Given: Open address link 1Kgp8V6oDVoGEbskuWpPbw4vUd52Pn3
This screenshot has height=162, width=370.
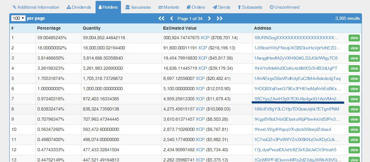Looking at the screenshot, I should coord(297,119).
